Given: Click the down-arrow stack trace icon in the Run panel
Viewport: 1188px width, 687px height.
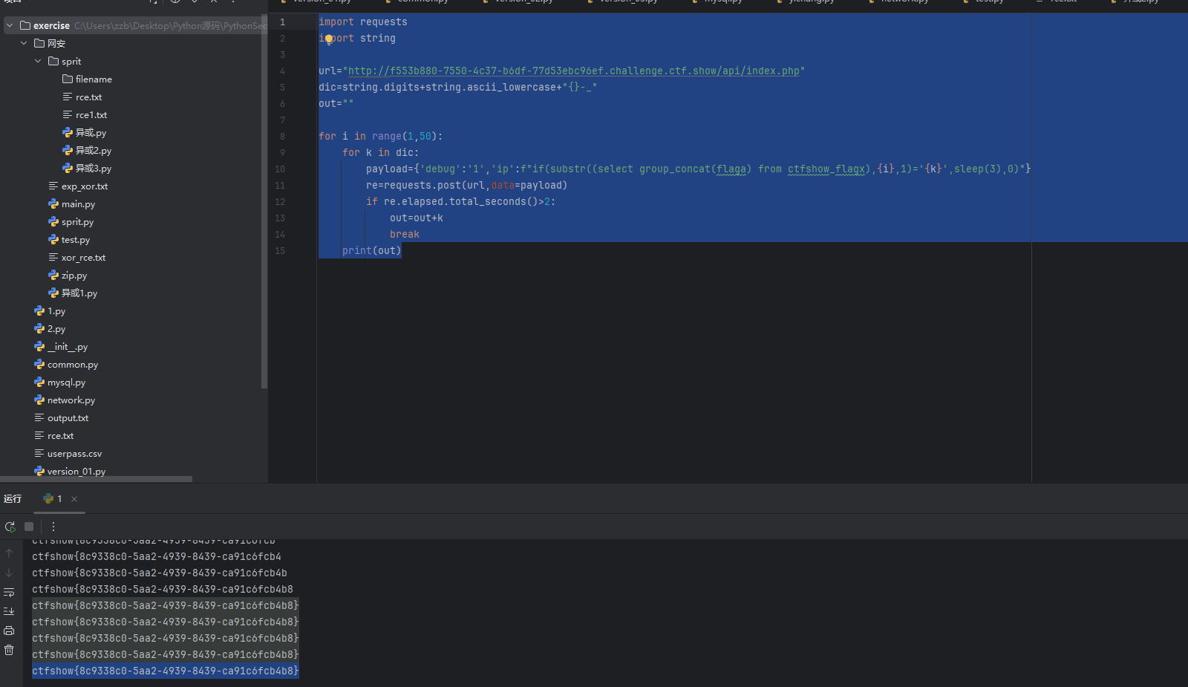Looking at the screenshot, I should click(x=9, y=573).
